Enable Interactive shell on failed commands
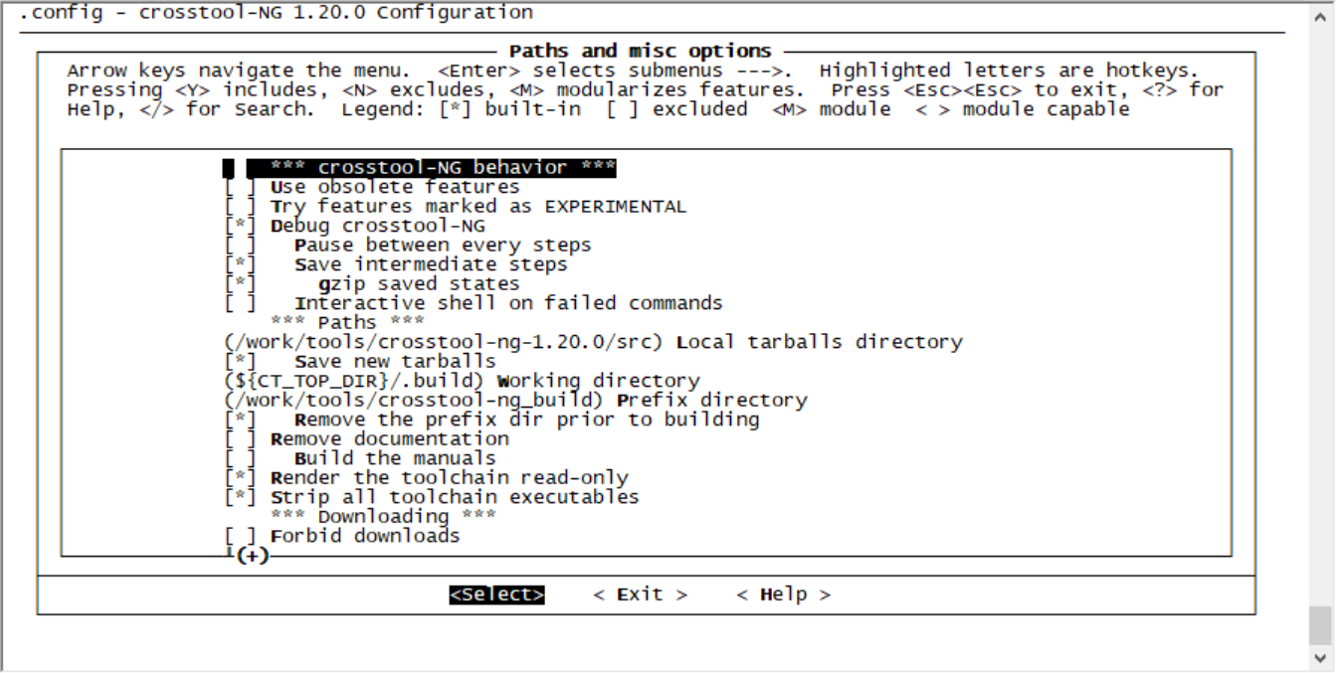This screenshot has width=1336, height=673. [240, 303]
